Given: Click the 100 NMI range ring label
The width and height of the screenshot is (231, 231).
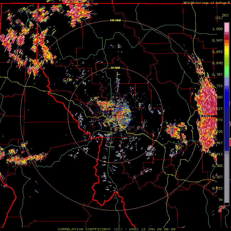Looking at the screenshot, I should [115, 20].
